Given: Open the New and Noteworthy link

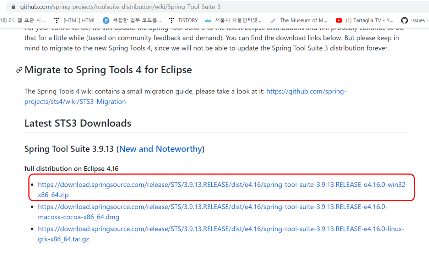Looking at the screenshot, I should 161,149.
